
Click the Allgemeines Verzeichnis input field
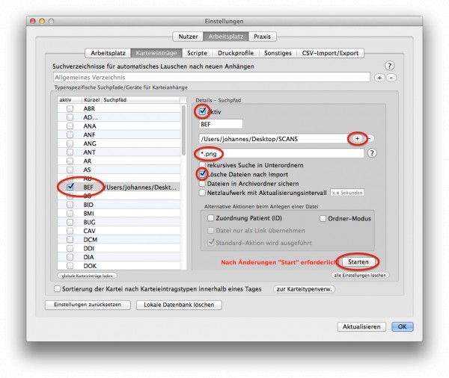[212, 77]
